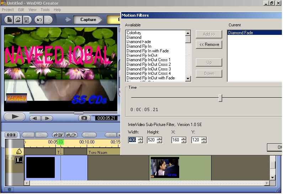283x194 pixels.
Task: Decrease X value with down stepper
Action: 184,142
